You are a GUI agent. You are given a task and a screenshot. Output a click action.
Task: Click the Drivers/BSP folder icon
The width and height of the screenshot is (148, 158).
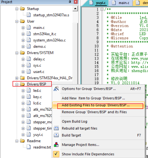click(x=22, y=84)
